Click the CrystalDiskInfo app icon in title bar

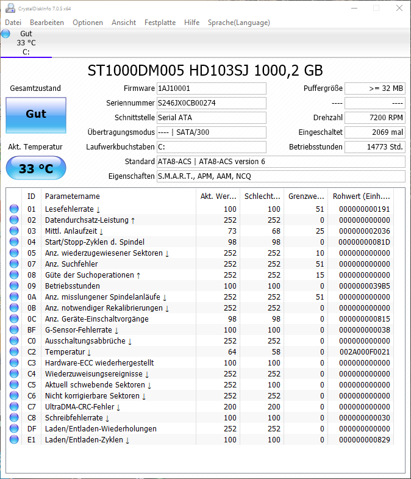click(x=10, y=8)
